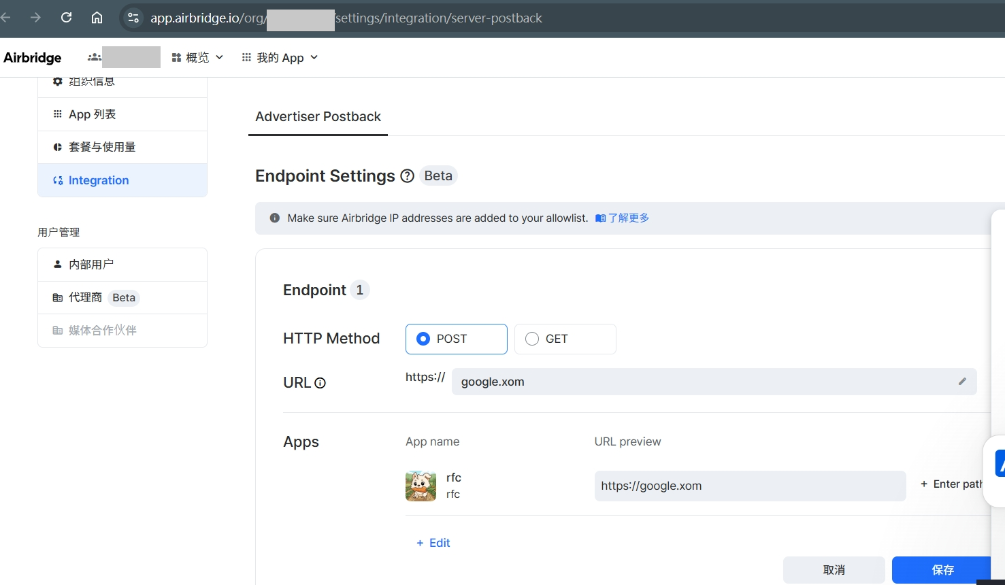
Task: Click + Enter path for rfc
Action: 952,484
